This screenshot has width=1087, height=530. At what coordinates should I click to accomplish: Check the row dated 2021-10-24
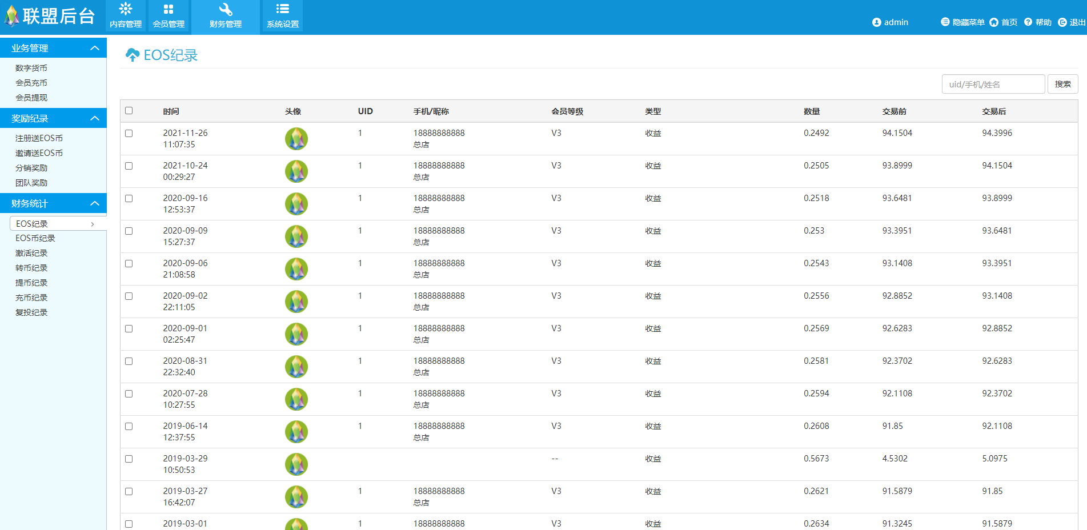pos(129,166)
